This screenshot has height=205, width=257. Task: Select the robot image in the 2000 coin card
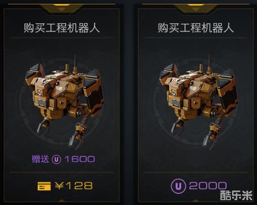(198, 102)
